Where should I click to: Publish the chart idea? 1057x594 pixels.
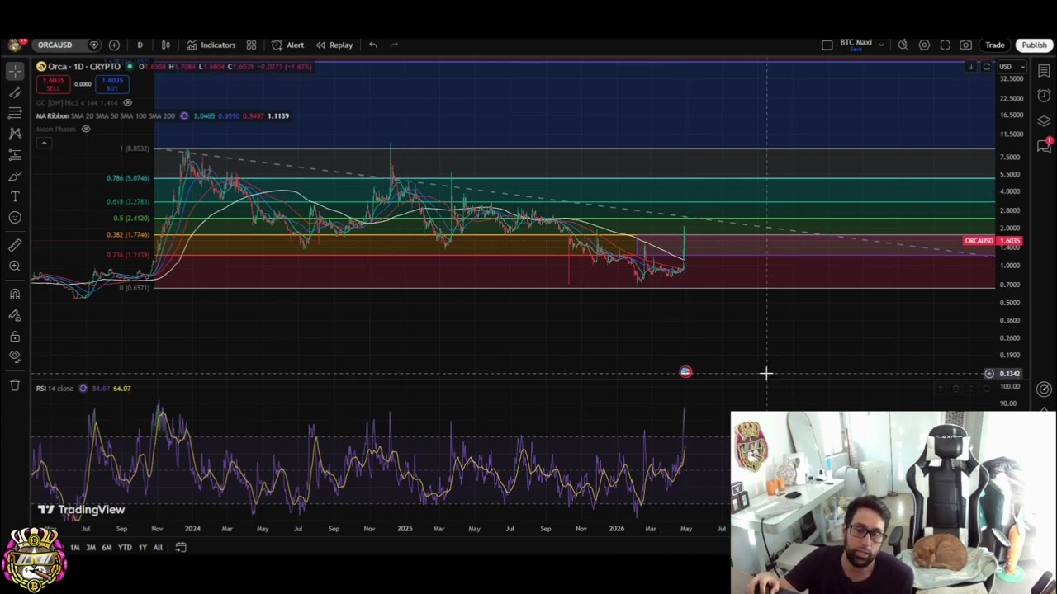pos(1034,45)
